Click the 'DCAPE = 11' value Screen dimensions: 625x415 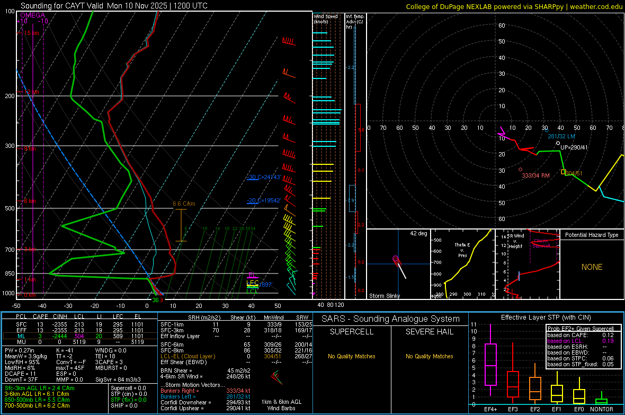(x=20, y=374)
